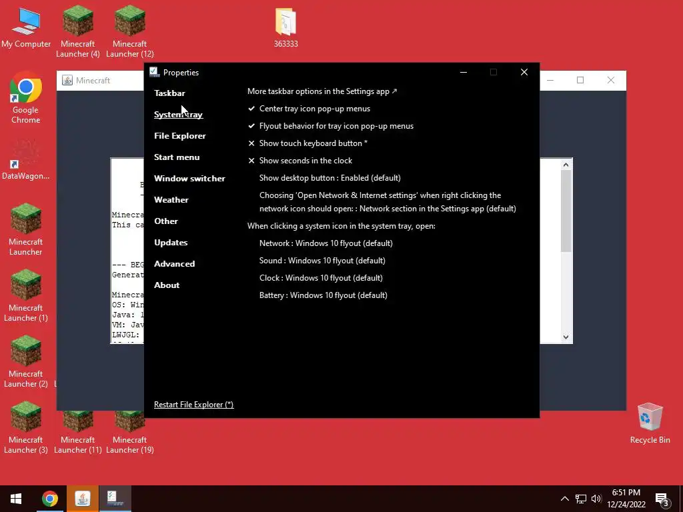Change the Sound flyout option
Image resolution: width=683 pixels, height=512 pixels.
[x=322, y=261]
